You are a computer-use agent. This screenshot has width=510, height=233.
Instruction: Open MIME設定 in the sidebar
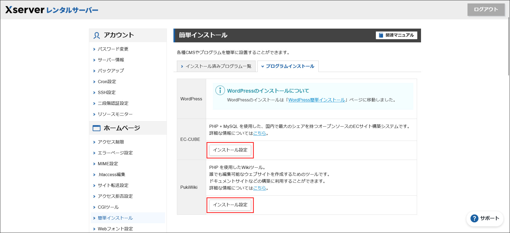pos(108,164)
